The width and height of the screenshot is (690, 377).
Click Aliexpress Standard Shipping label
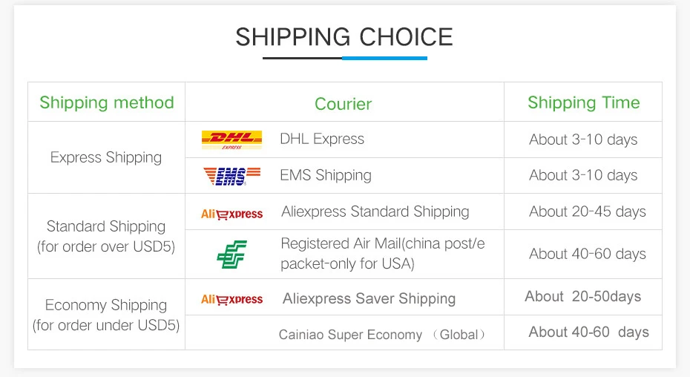tap(375, 212)
